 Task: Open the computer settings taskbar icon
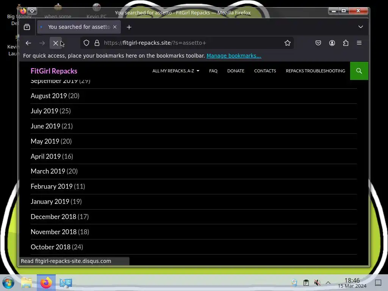[x=66, y=283]
